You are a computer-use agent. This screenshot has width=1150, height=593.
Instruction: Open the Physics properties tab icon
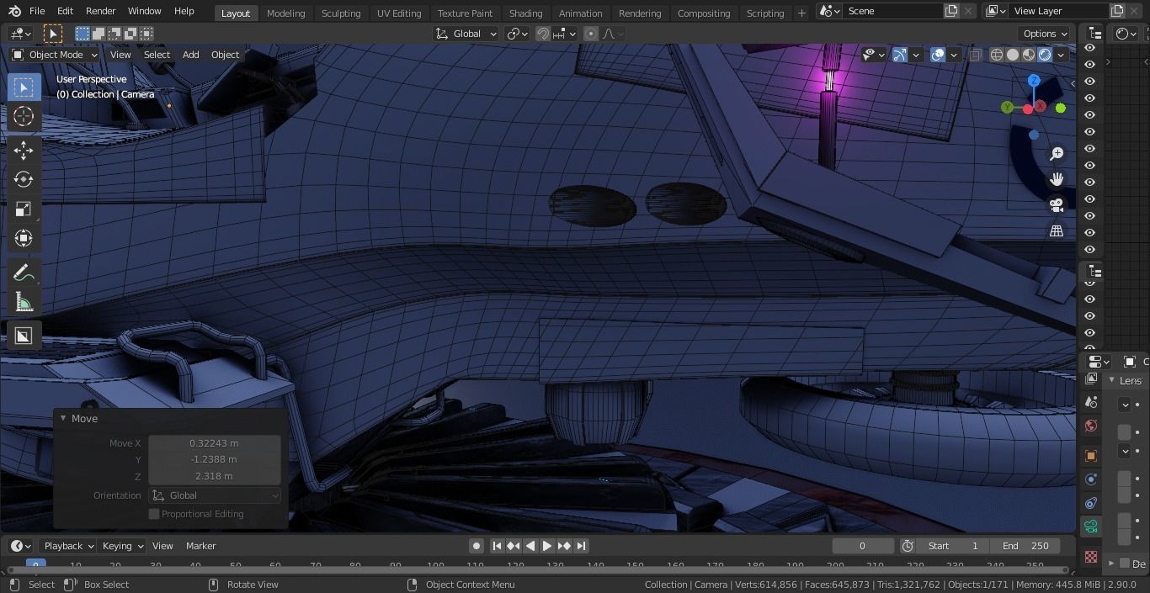[x=1091, y=479]
